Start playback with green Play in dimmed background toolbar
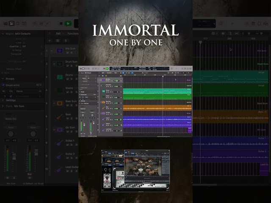 (68, 24)
